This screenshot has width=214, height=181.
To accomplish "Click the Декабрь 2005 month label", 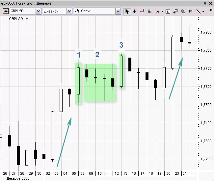I will [x=18, y=178].
